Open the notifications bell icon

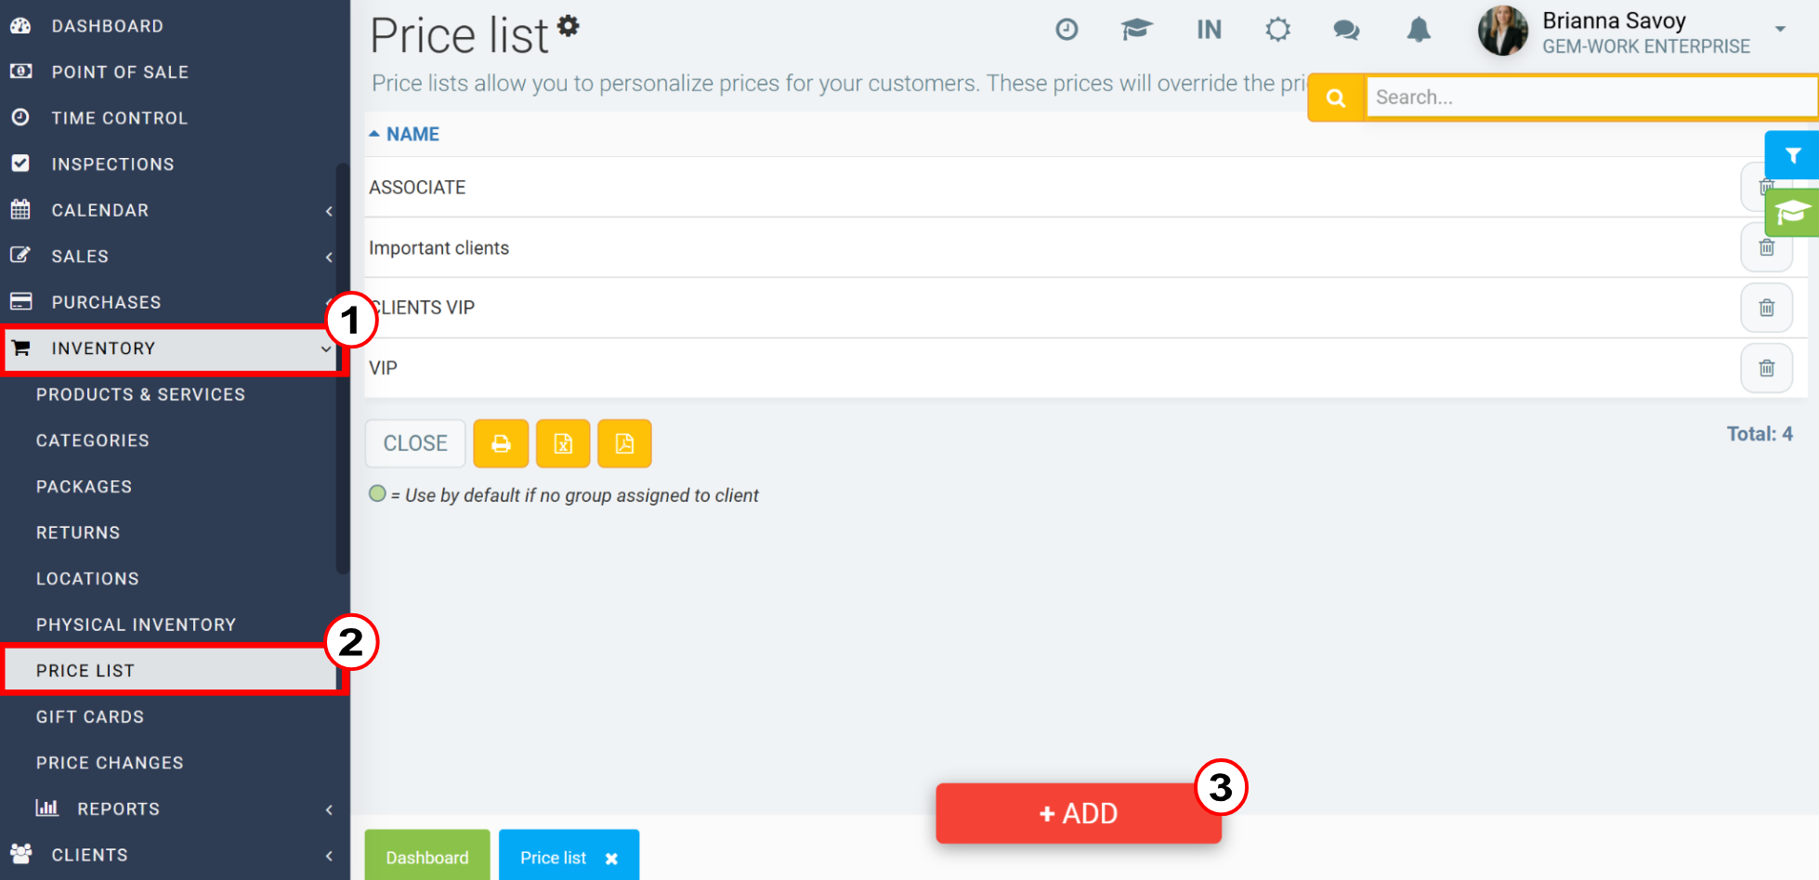coord(1419,30)
